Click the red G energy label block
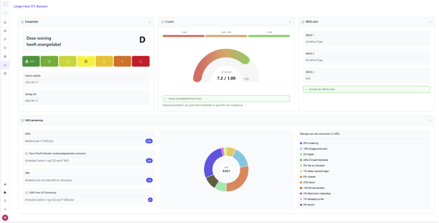 pos(140,62)
